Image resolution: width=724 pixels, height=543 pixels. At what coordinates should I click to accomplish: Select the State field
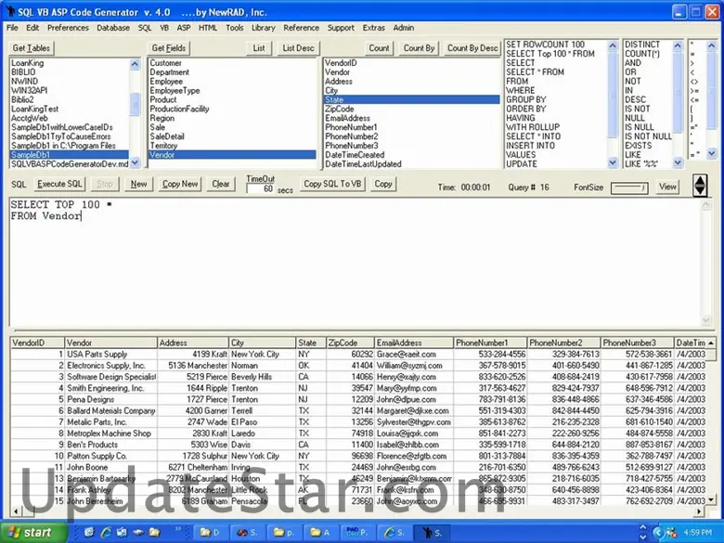pyautogui.click(x=412, y=99)
